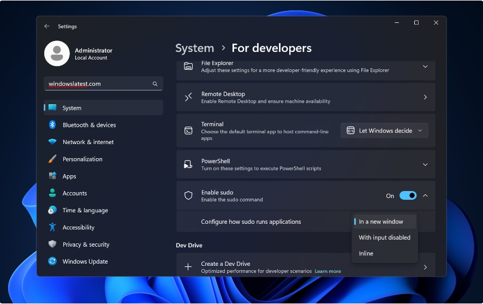This screenshot has width=483, height=304.
Task: Expand the PowerShell settings chevron
Action: [425, 164]
